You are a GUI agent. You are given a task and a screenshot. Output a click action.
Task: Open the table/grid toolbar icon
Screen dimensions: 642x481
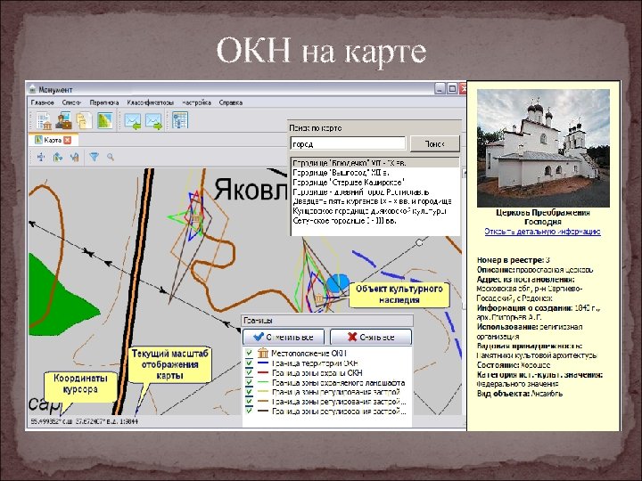click(180, 120)
